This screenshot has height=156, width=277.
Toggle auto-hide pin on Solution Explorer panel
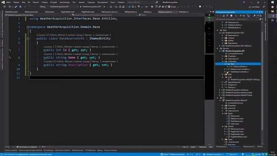click(x=259, y=12)
